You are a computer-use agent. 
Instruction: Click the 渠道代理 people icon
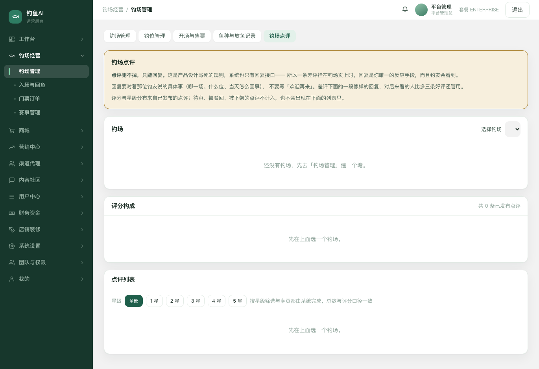pyautogui.click(x=12, y=164)
